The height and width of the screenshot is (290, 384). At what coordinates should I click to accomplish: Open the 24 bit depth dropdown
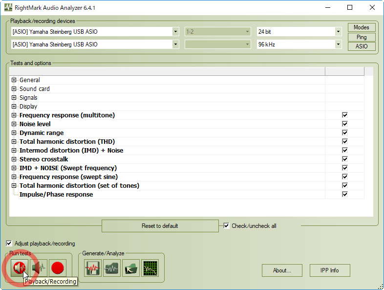[x=338, y=32]
